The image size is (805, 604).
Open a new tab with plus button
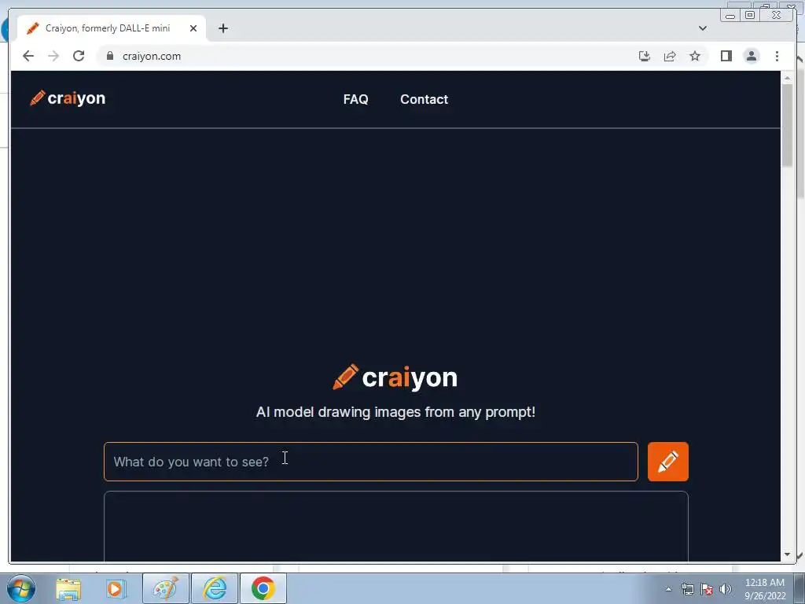tap(222, 28)
